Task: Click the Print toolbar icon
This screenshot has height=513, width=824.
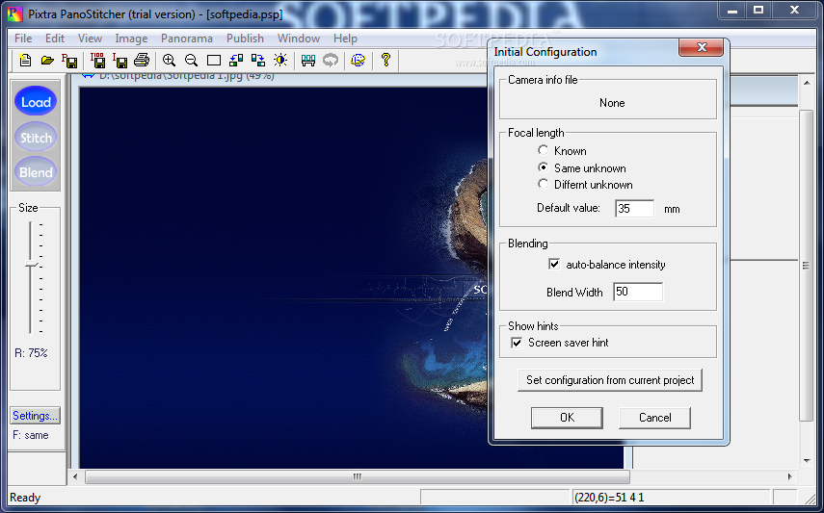Action: pos(142,61)
